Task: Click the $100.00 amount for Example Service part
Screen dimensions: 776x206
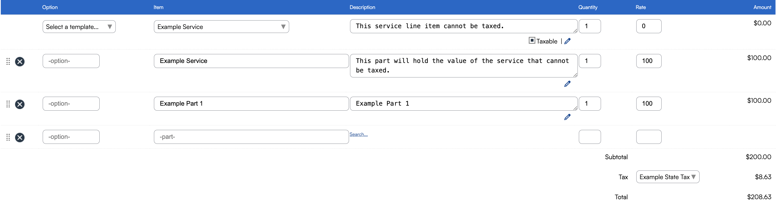Action: coord(759,58)
